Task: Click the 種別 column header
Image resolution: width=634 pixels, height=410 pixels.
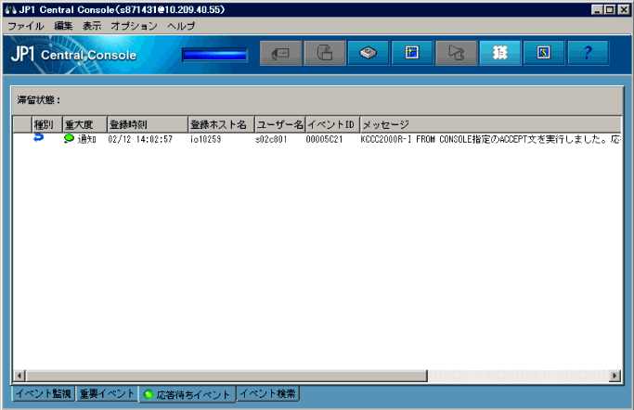Action: (x=47, y=124)
